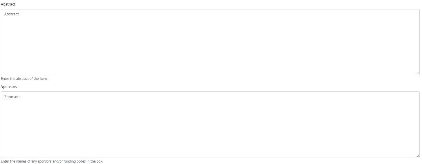Click the center of the Abstract textarea
Screen dimensions: 422x164
pyautogui.click(x=210, y=42)
